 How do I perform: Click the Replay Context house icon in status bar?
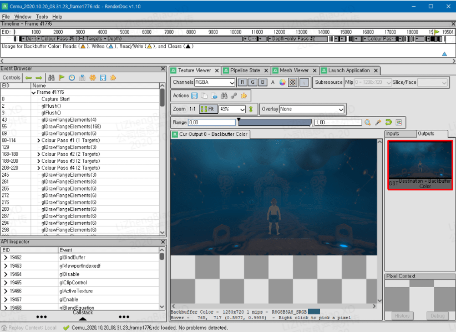click(x=4, y=328)
